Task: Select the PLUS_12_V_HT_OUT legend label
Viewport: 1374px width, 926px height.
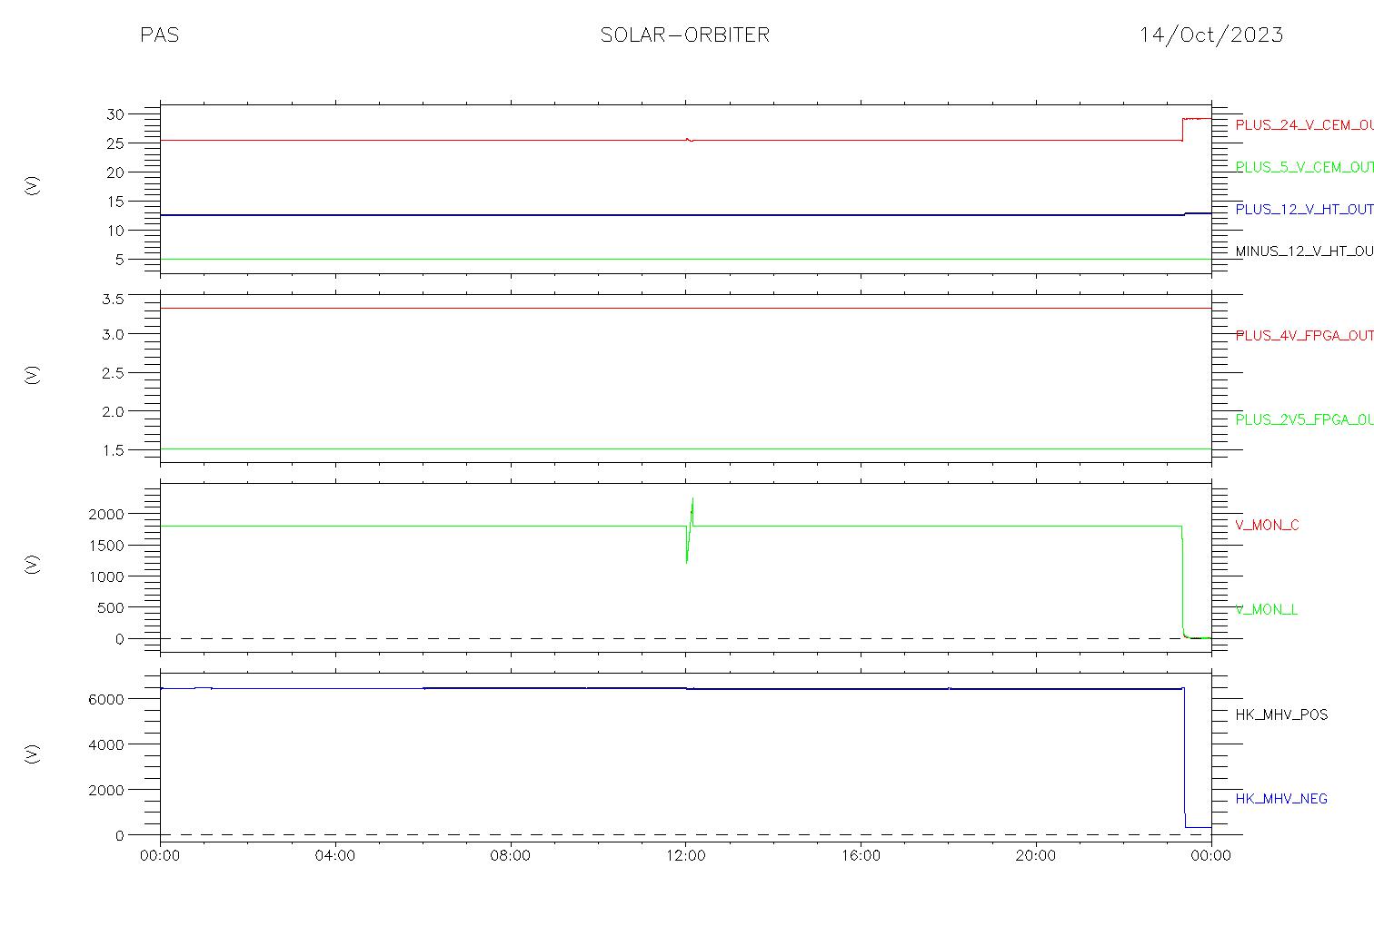Action: [1304, 210]
